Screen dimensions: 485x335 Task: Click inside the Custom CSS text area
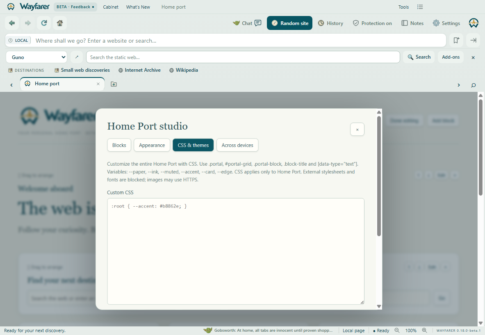point(236,251)
